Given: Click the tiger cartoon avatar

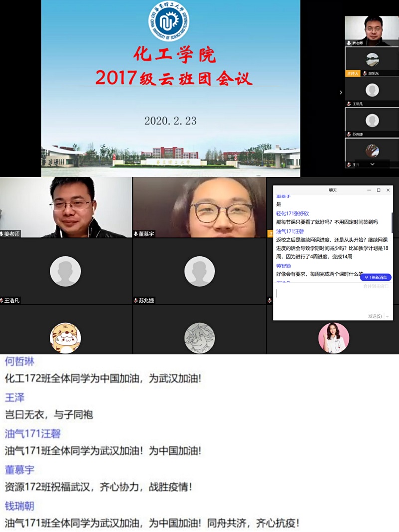Looking at the screenshot, I should [65, 338].
